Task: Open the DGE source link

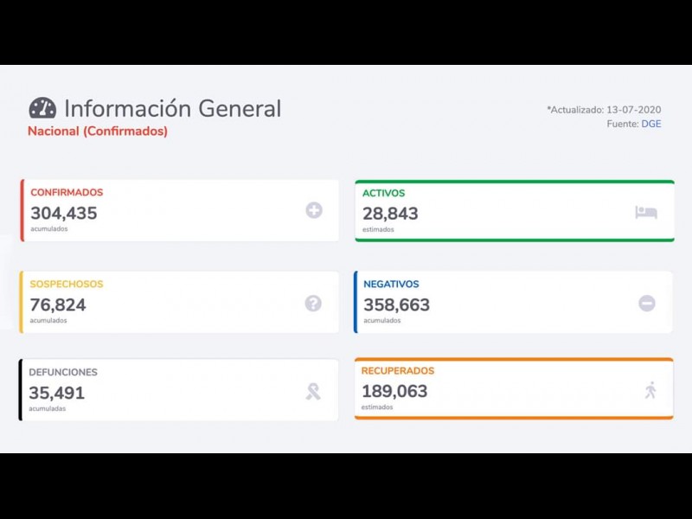Action: point(650,124)
